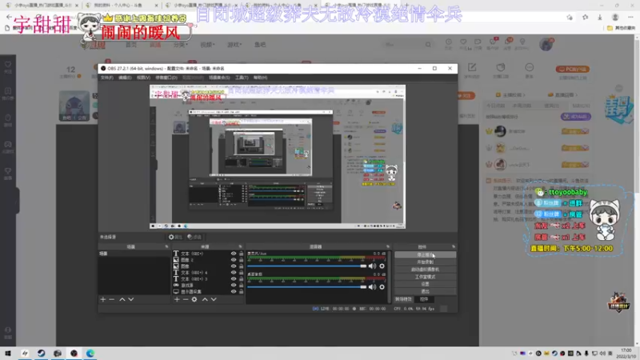Open the Douyu category dropdown in navigation

[180, 45]
